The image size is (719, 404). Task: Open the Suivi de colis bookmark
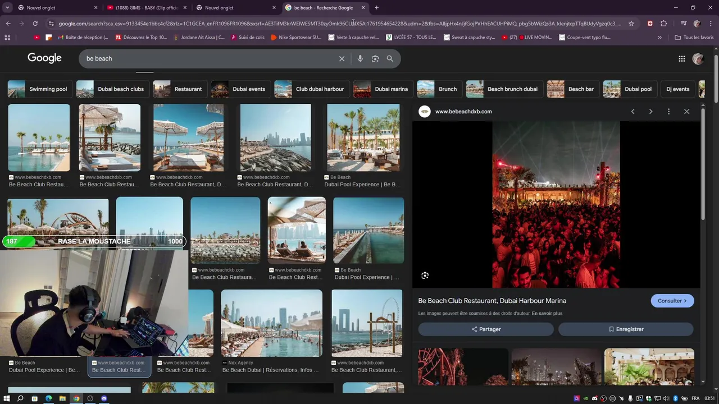tap(248, 38)
